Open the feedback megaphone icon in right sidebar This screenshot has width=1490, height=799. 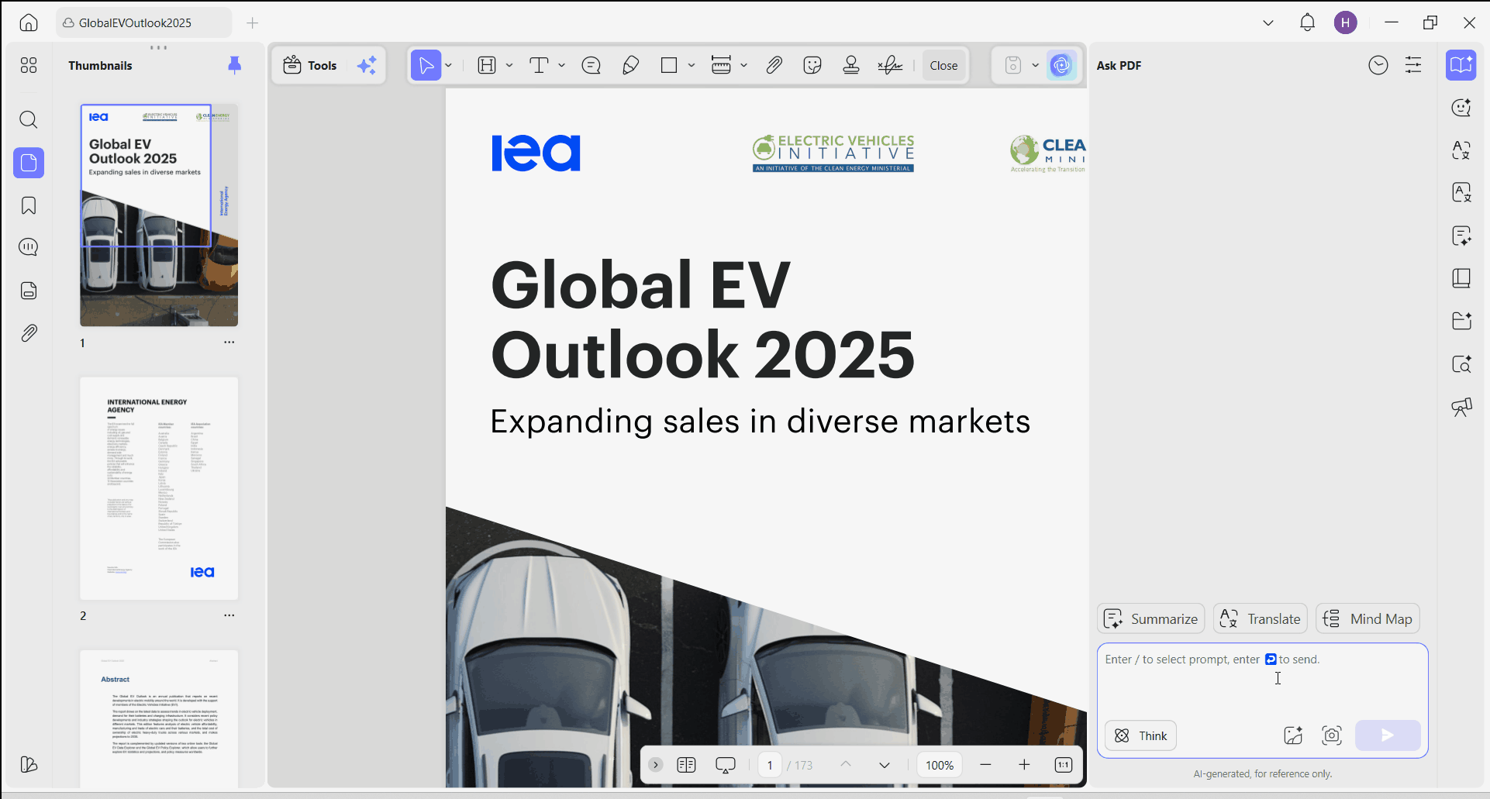(1461, 407)
